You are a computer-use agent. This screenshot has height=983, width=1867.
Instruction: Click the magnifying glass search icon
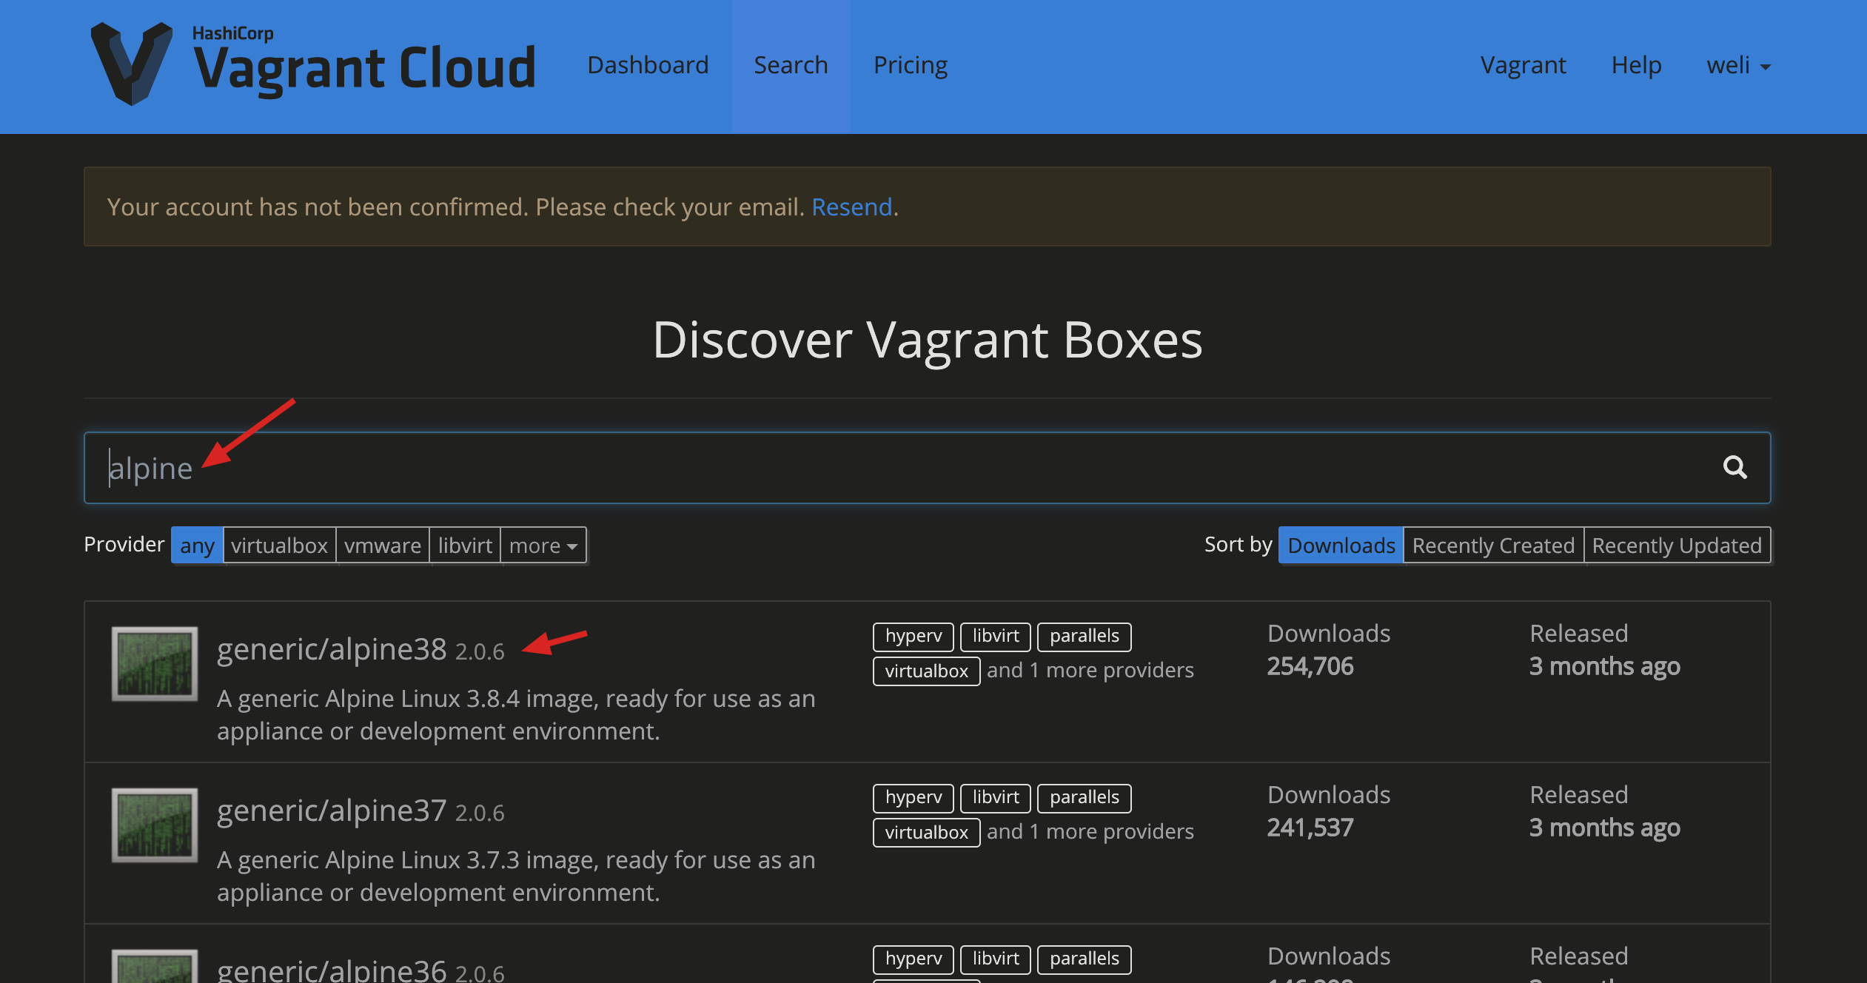click(1734, 467)
